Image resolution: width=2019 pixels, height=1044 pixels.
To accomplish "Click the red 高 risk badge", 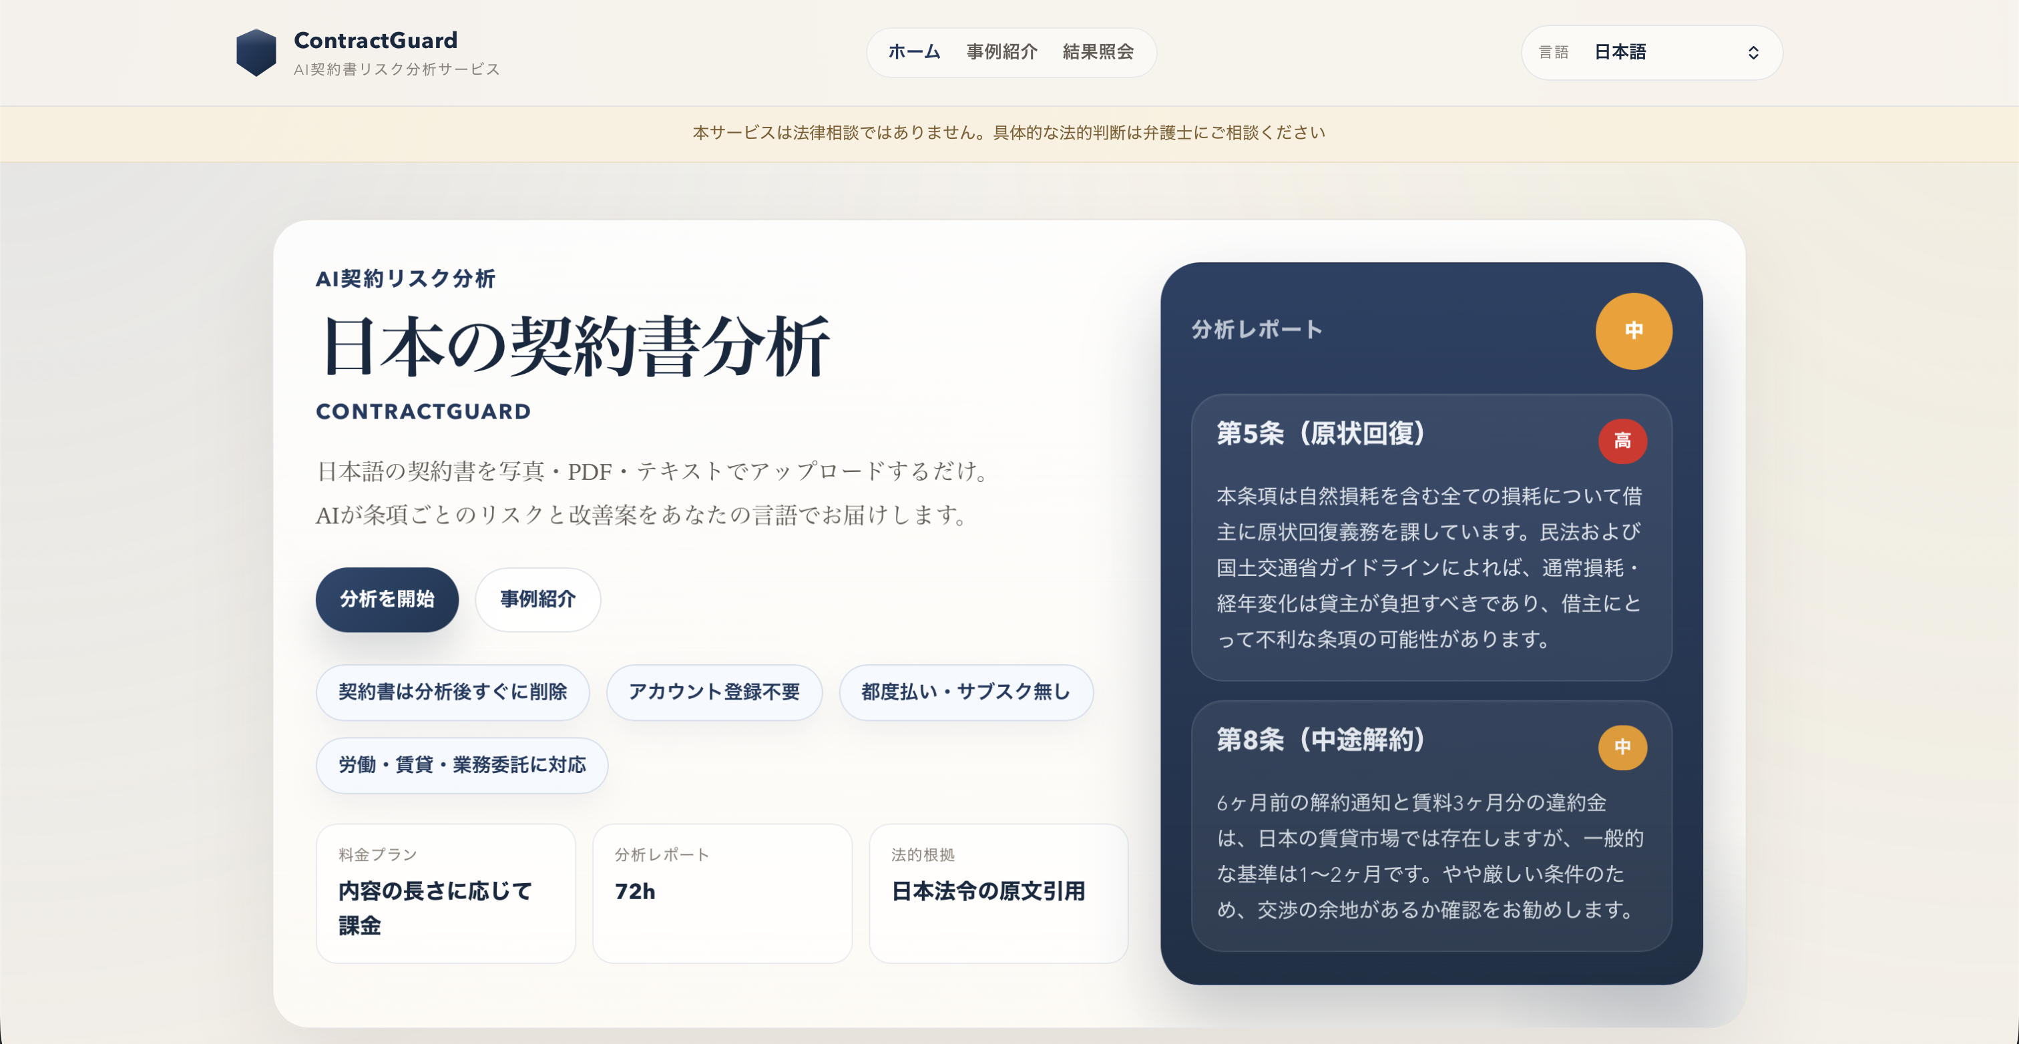I will [x=1622, y=441].
